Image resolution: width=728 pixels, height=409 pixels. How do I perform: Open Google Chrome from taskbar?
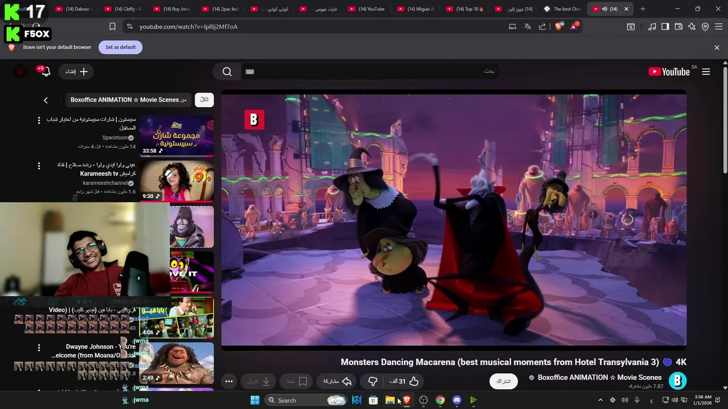440,400
